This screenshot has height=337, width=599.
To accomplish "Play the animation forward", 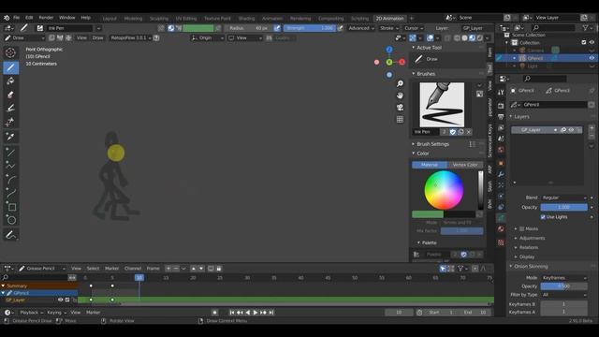I will pyautogui.click(x=256, y=313).
